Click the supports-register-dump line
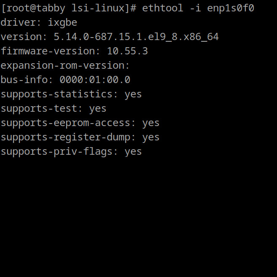277x277 pixels. (80, 137)
